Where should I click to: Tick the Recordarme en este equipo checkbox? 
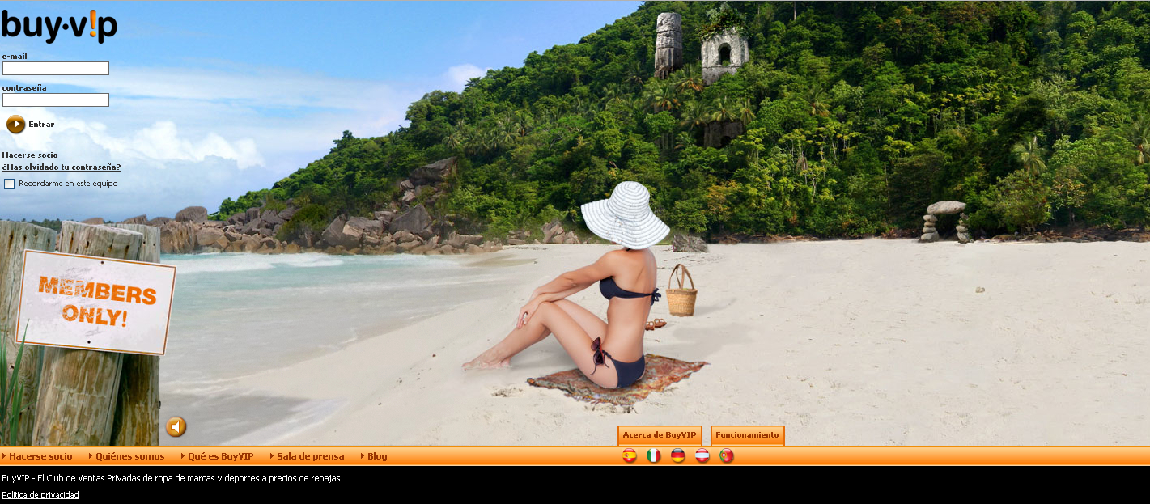[10, 184]
